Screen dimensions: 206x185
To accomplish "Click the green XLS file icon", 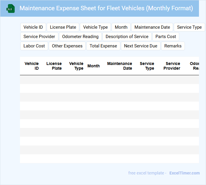I will click(x=11, y=8).
